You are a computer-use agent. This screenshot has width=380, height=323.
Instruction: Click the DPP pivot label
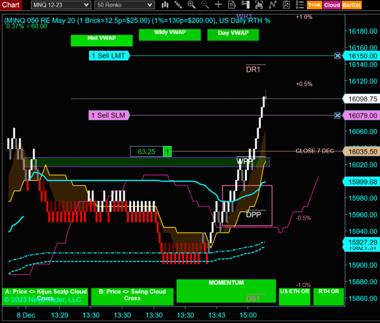(x=254, y=215)
